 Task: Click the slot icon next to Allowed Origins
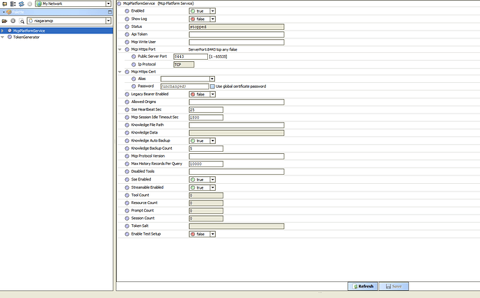127,102
